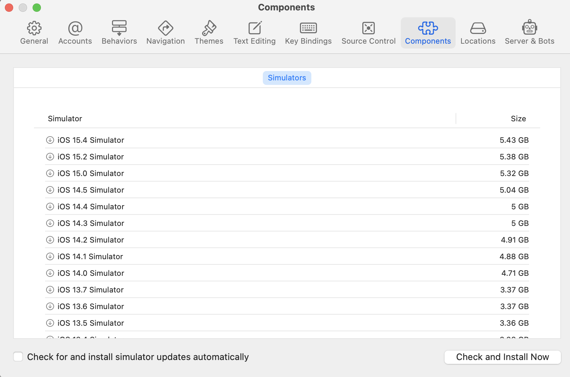Sort by the Simulator column header

coord(65,119)
